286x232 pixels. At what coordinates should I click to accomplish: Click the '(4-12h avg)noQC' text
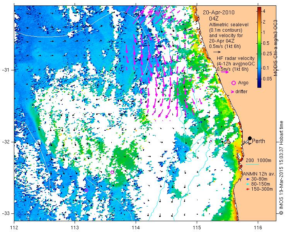(x=236, y=64)
